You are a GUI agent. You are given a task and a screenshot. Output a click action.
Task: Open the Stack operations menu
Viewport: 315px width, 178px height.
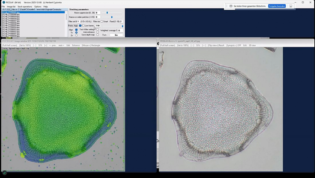25,6
